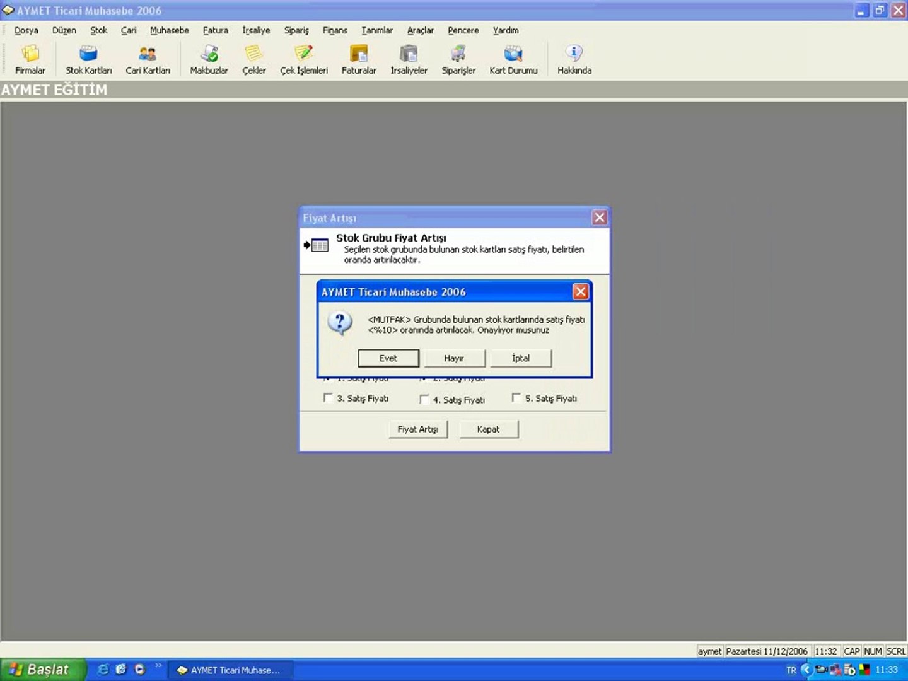Click the Fiyat Artışı button
908x681 pixels.
tap(418, 429)
